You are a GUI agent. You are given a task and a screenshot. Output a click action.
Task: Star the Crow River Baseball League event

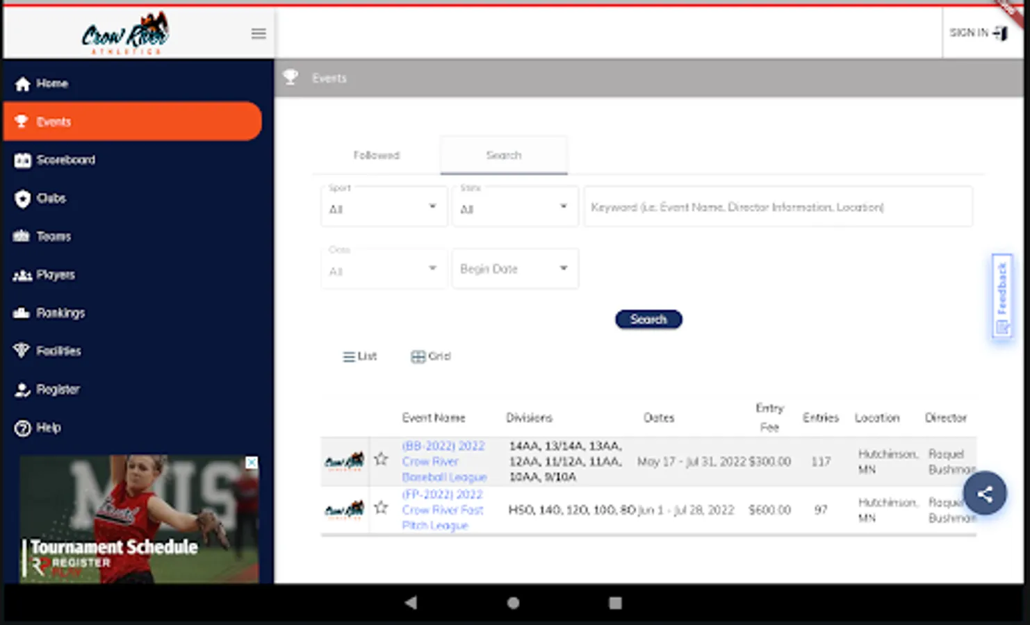pos(381,459)
